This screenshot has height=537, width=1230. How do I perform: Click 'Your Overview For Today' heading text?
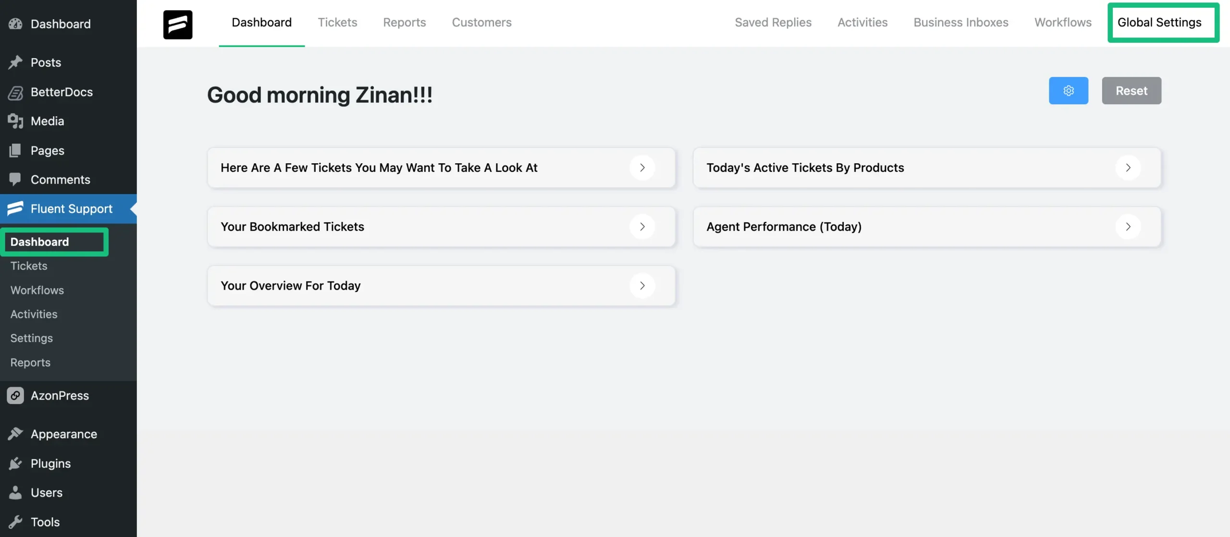coord(291,286)
